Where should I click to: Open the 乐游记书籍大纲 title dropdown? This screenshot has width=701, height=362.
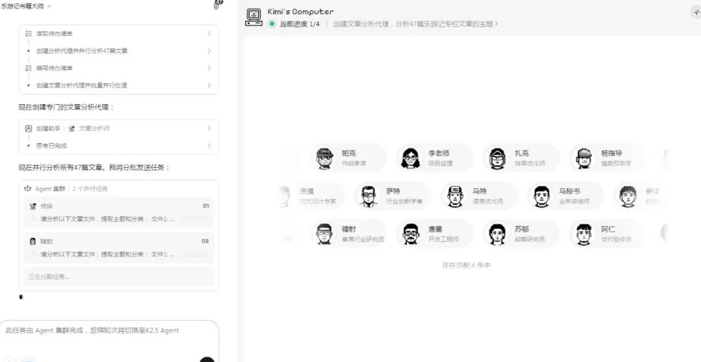coord(26,6)
